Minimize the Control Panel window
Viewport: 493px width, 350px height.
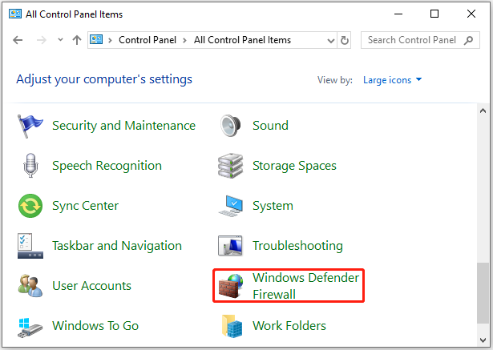(x=398, y=14)
